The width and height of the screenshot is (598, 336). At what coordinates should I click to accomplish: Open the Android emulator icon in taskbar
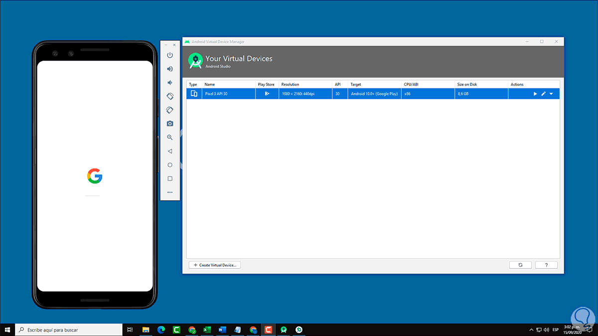pos(299,329)
